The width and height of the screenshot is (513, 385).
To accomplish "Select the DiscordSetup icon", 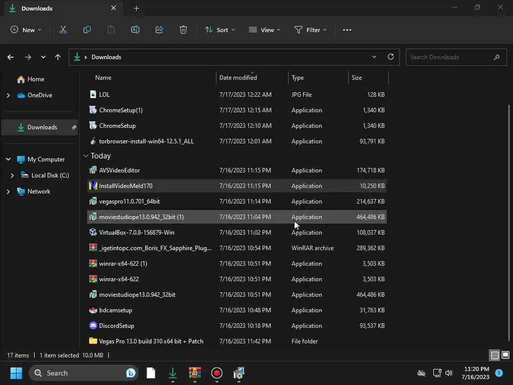I will click(93, 325).
